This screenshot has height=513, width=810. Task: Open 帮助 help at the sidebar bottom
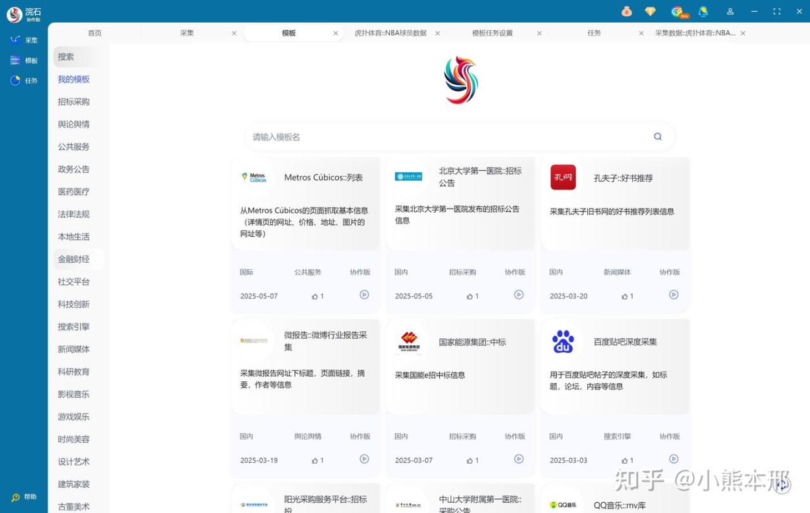[x=24, y=497]
